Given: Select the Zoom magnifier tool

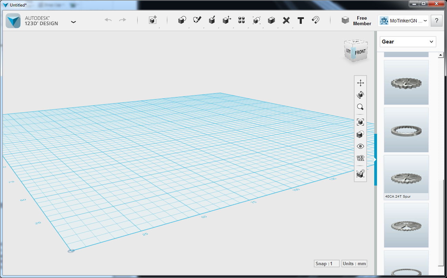Looking at the screenshot, I should click(360, 107).
